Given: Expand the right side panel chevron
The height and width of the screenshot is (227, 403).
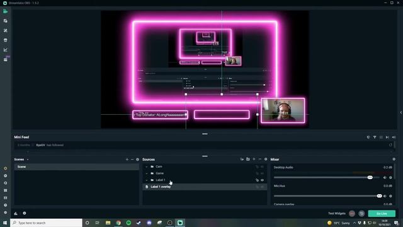Looking at the screenshot, I should click(401, 112).
